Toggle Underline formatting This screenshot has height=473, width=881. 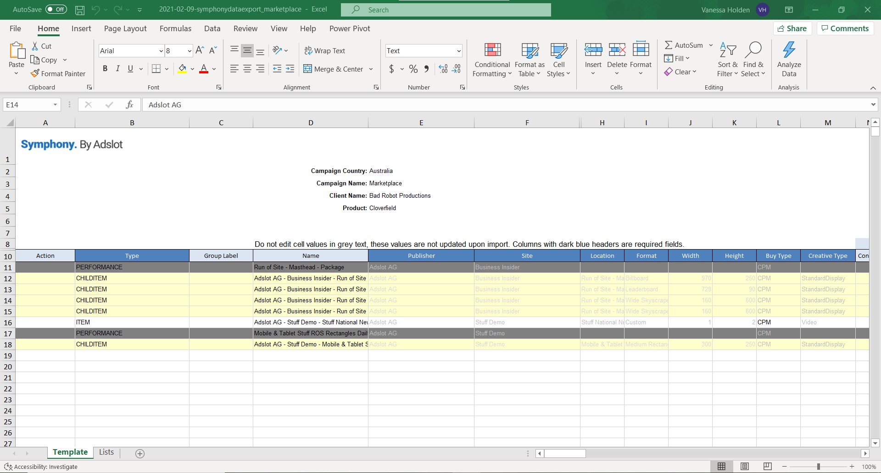click(x=130, y=69)
